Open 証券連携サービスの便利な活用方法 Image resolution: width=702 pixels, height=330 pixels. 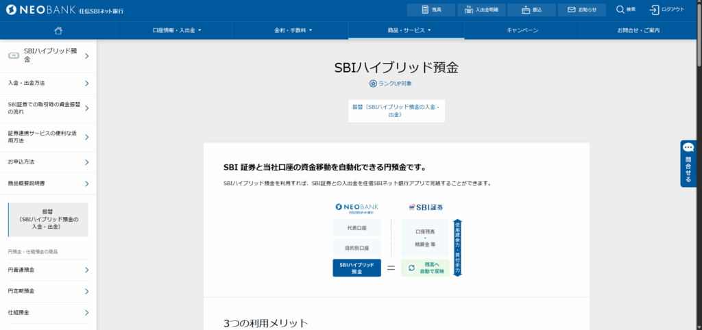[49, 137]
